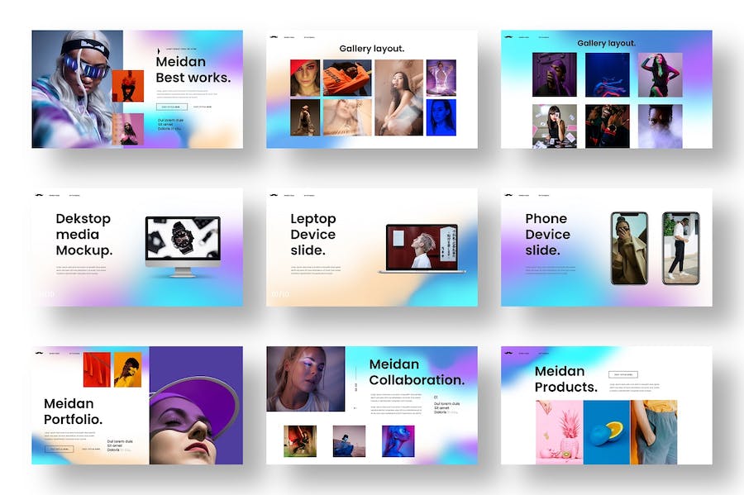
Task: Click the mustache logo on Meidan Portfolio slide
Action: click(39, 354)
